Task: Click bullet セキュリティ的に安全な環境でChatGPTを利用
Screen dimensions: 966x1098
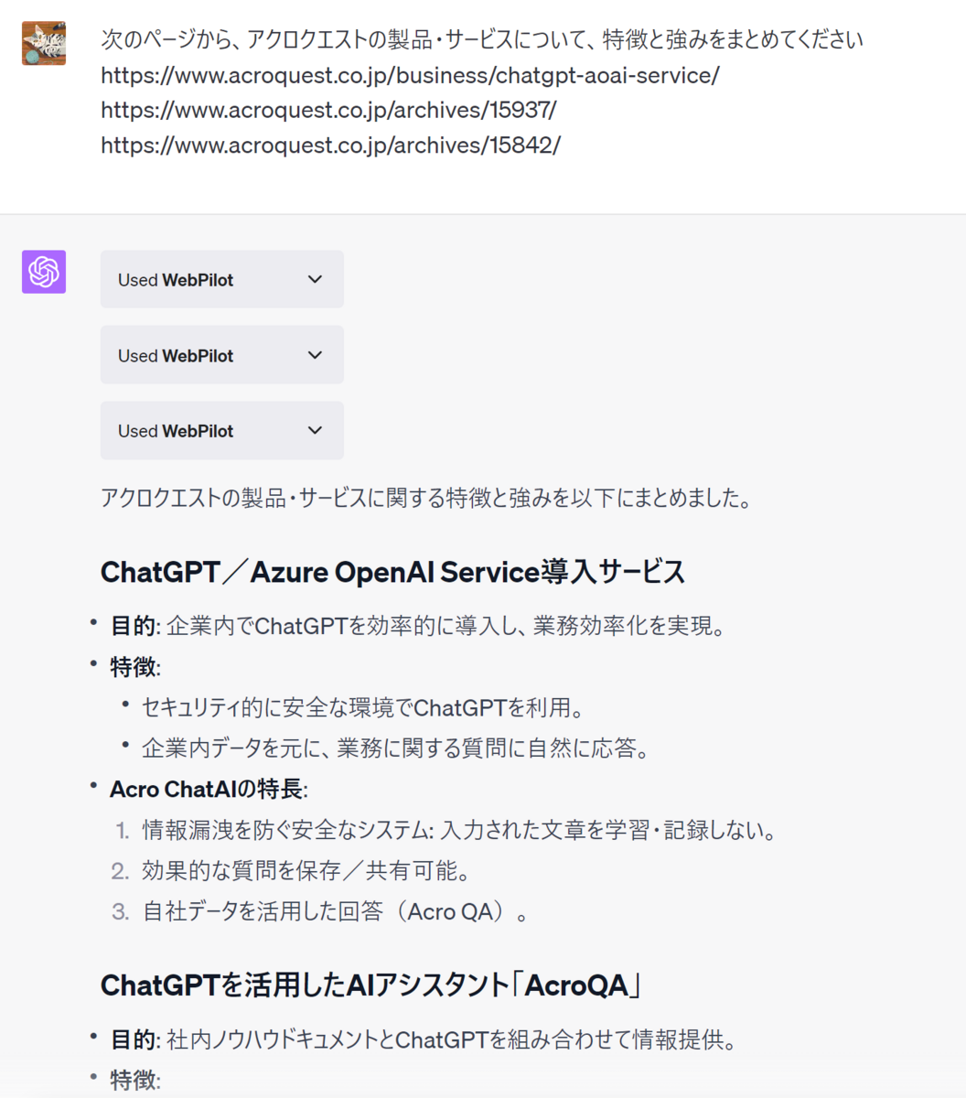Action: (x=363, y=707)
